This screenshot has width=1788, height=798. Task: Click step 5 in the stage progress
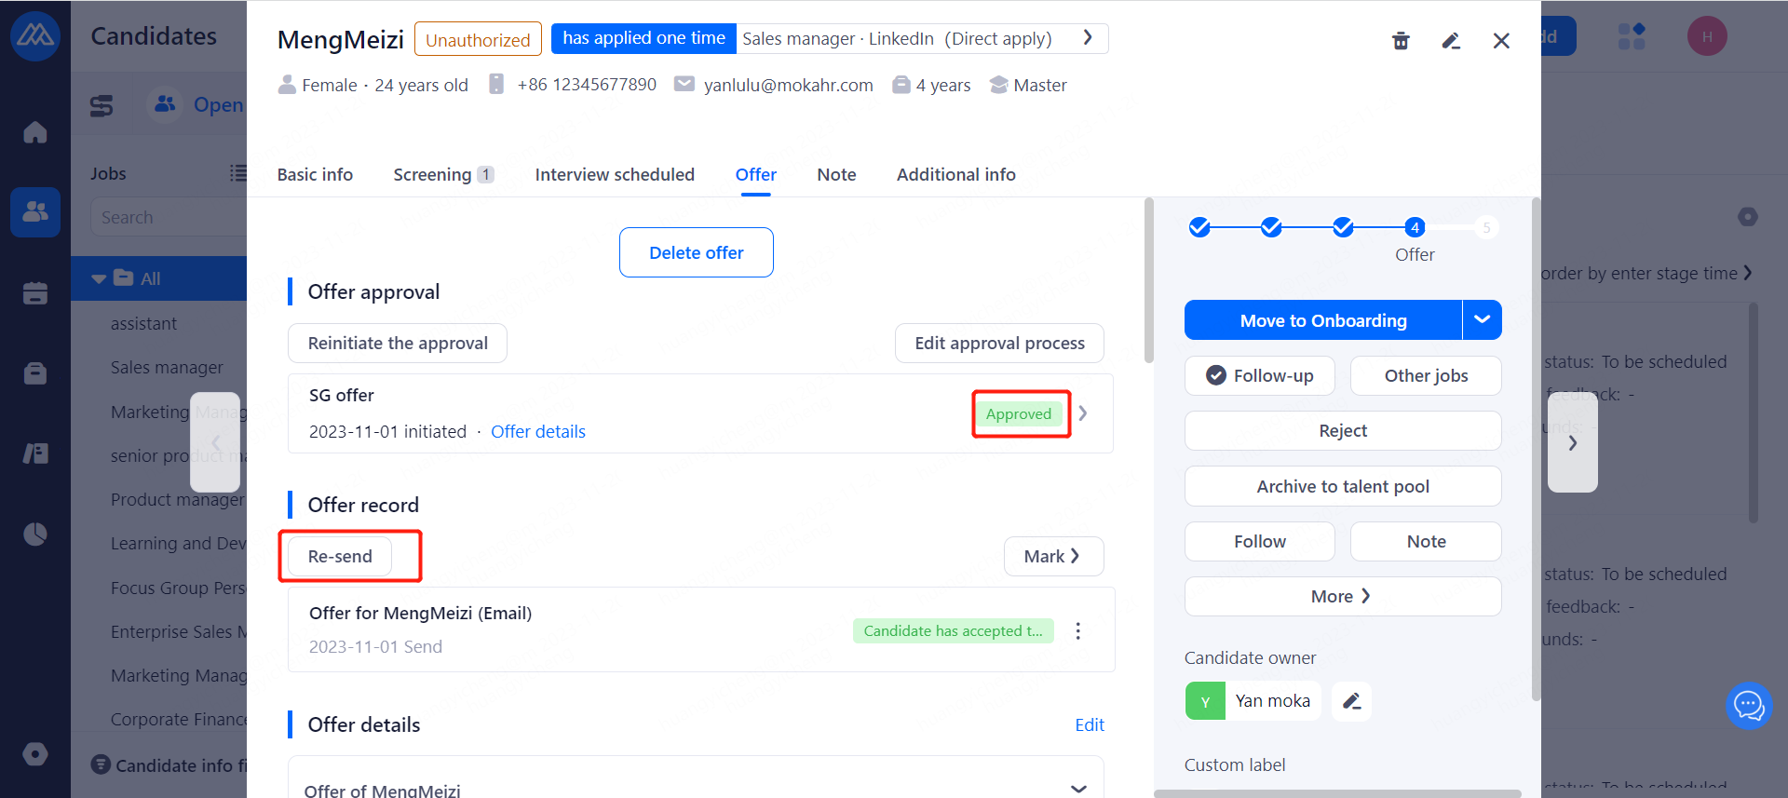pos(1486,227)
